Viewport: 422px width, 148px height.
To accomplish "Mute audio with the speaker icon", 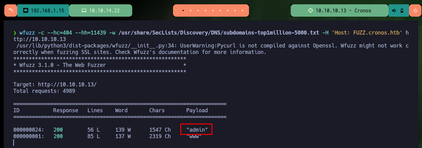I will [x=394, y=11].
